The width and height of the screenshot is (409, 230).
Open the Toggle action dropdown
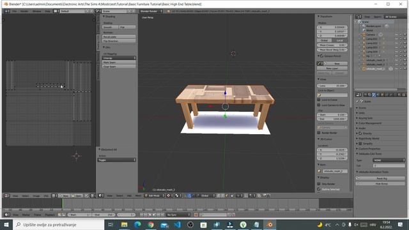tap(117, 160)
